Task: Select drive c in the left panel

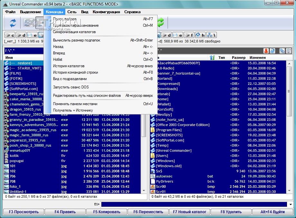Action: click(10, 35)
